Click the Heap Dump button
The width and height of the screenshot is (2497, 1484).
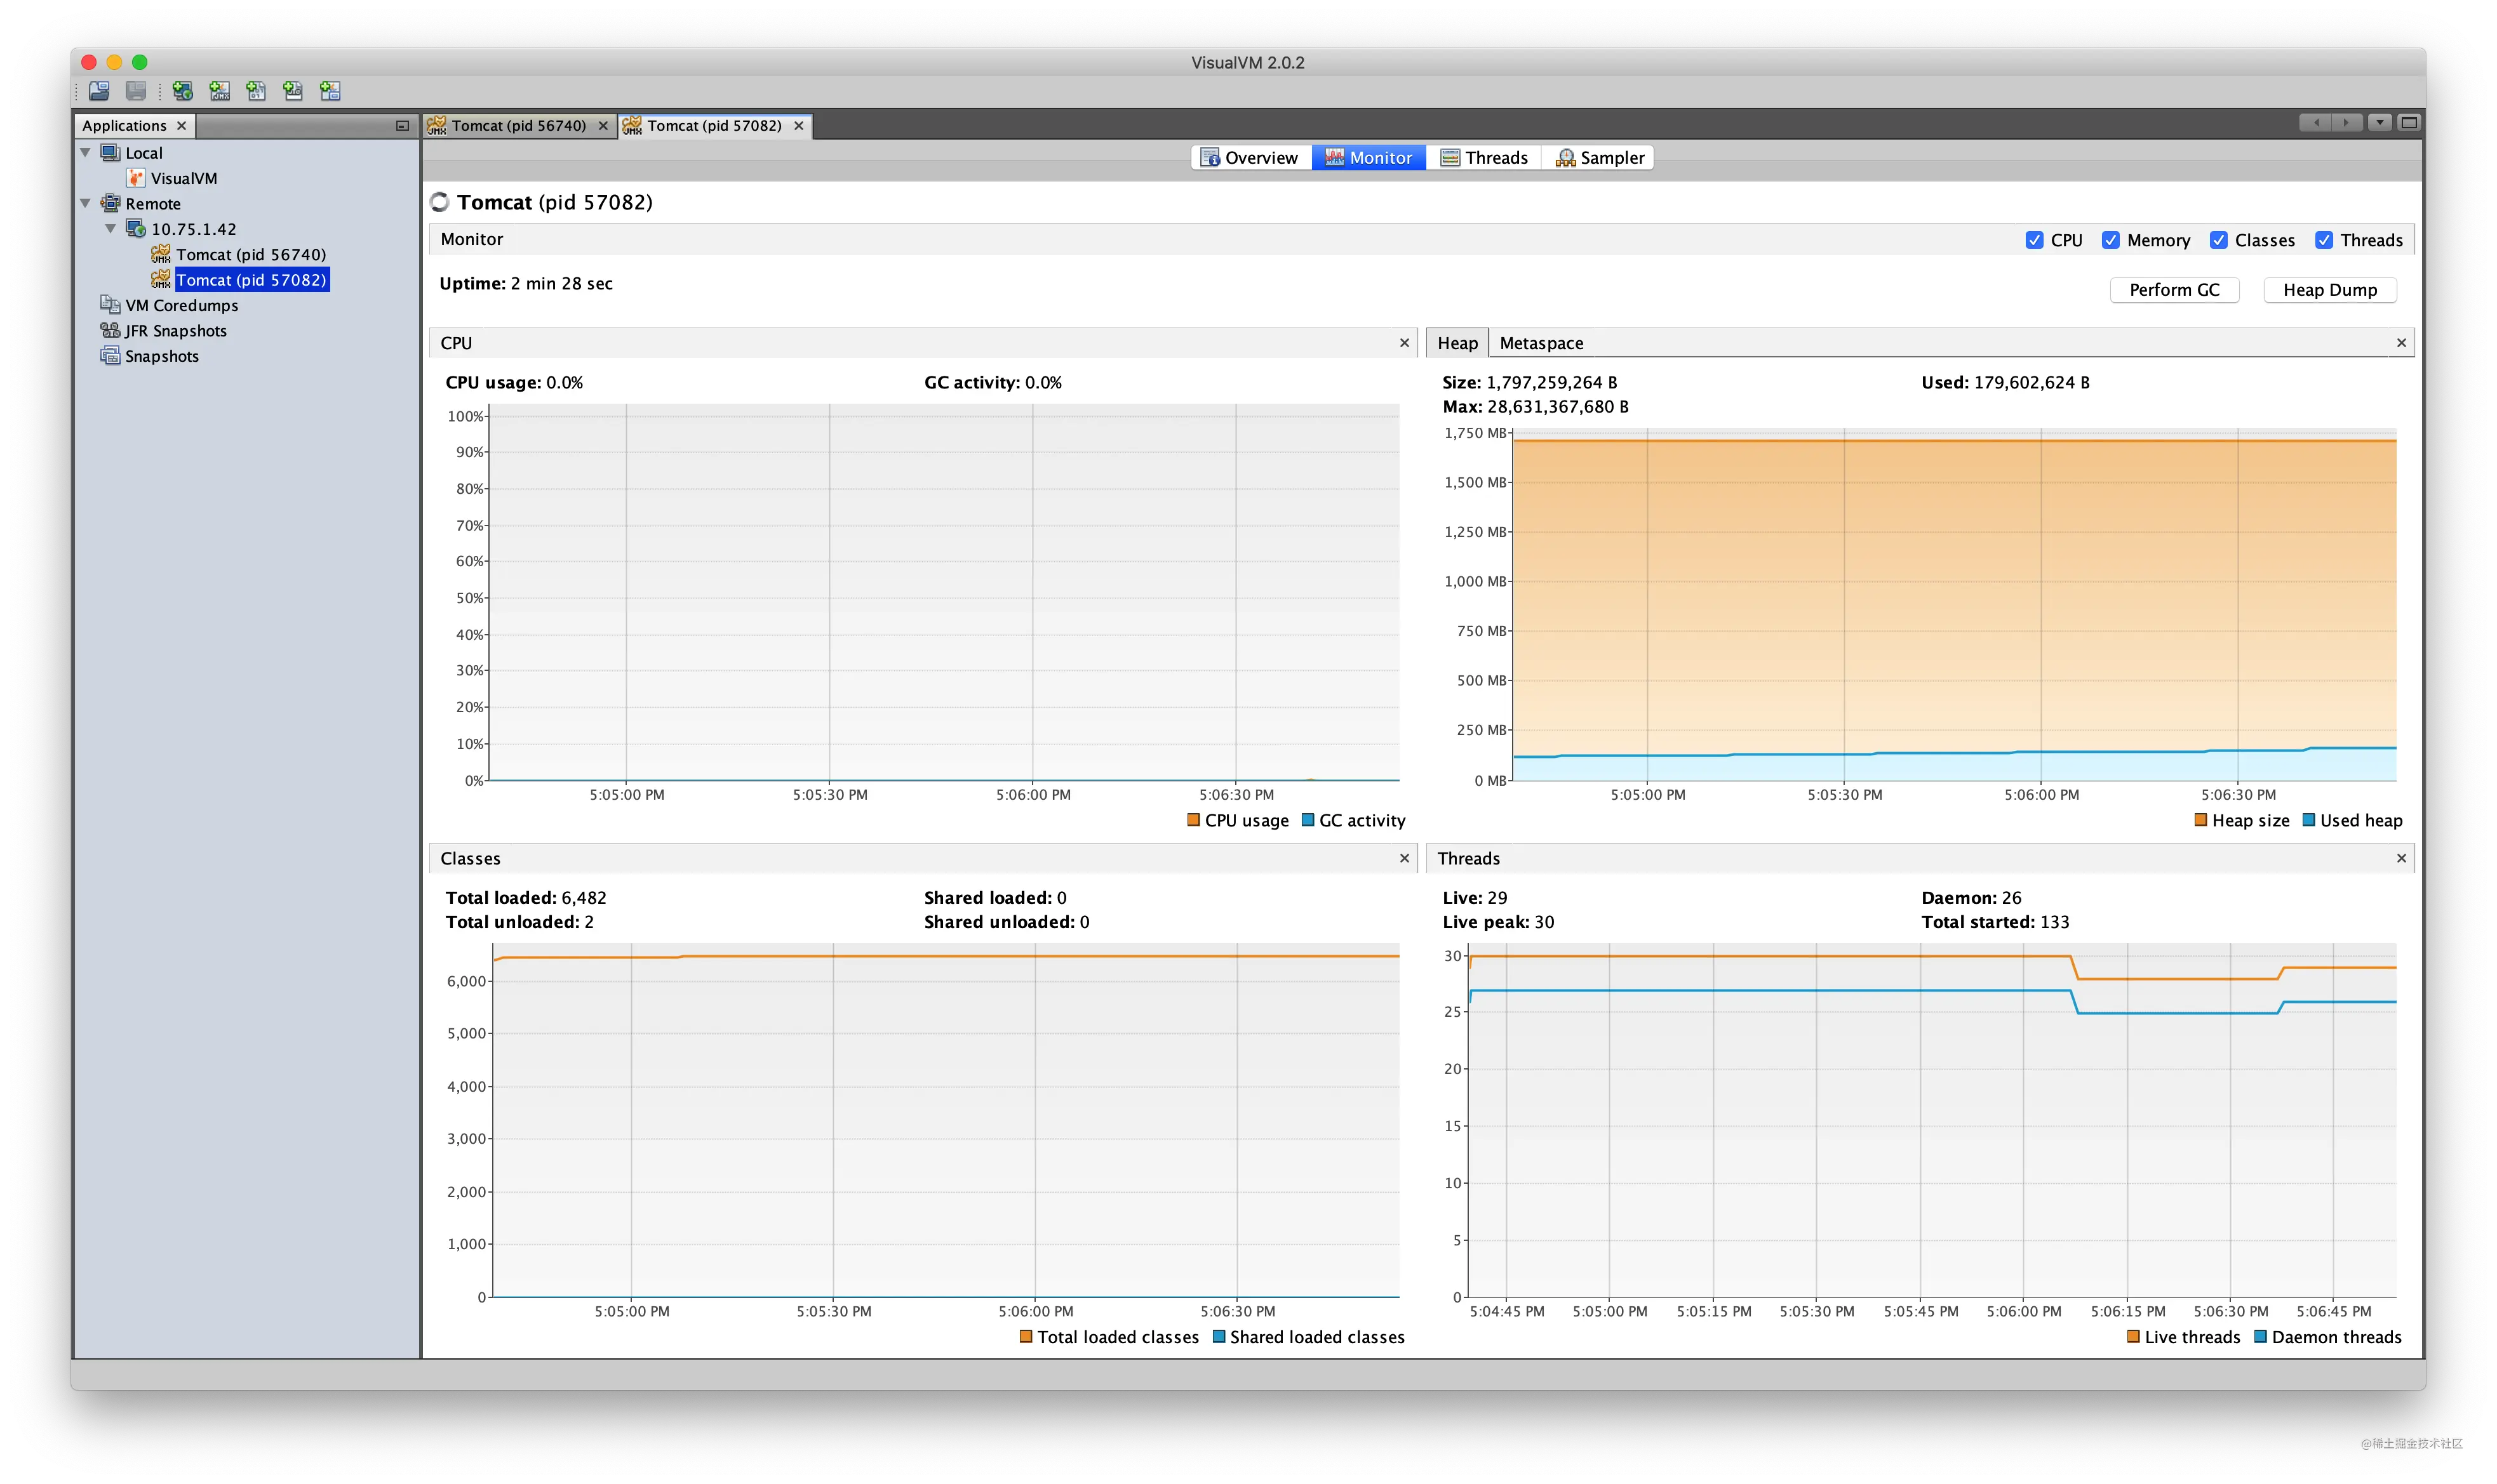pyautogui.click(x=2330, y=290)
